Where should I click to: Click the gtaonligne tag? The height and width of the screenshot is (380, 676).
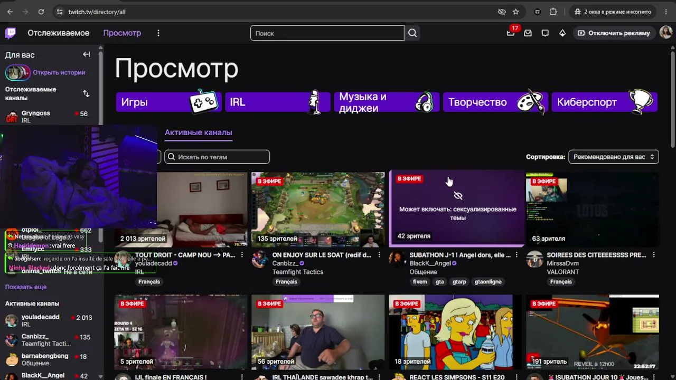[x=488, y=282]
